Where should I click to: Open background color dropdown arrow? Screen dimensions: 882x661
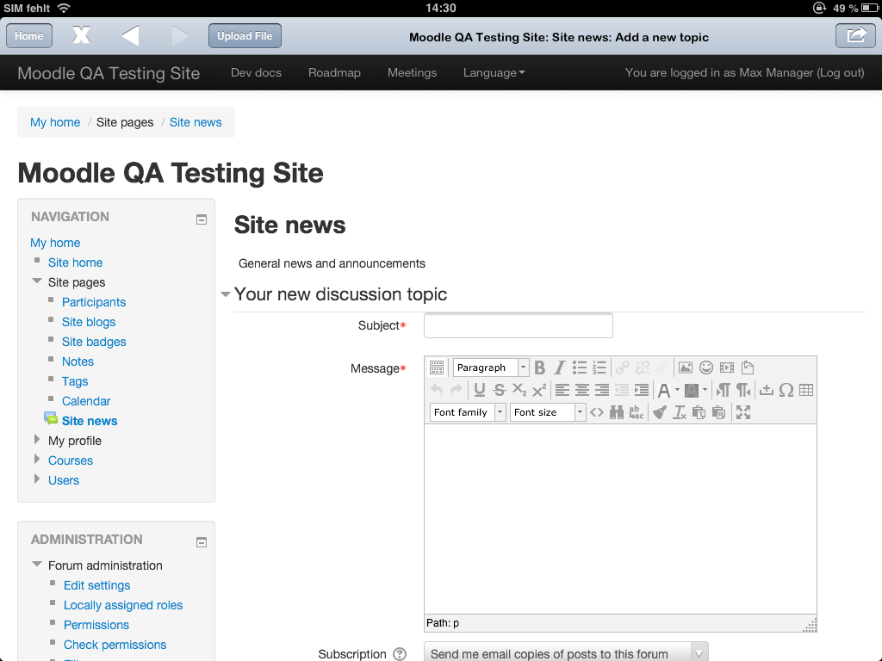coord(705,390)
